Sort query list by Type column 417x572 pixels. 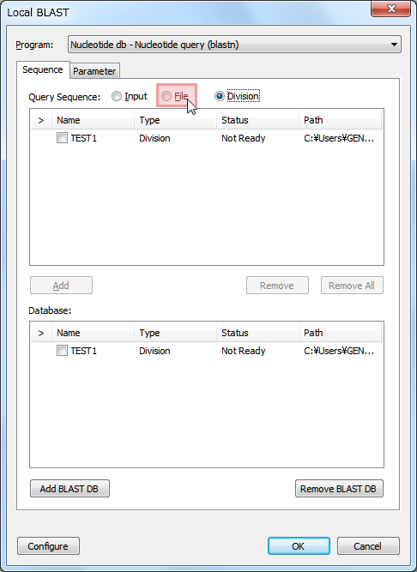[176, 120]
